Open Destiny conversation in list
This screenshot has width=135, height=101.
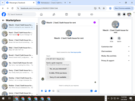click(x=18, y=79)
